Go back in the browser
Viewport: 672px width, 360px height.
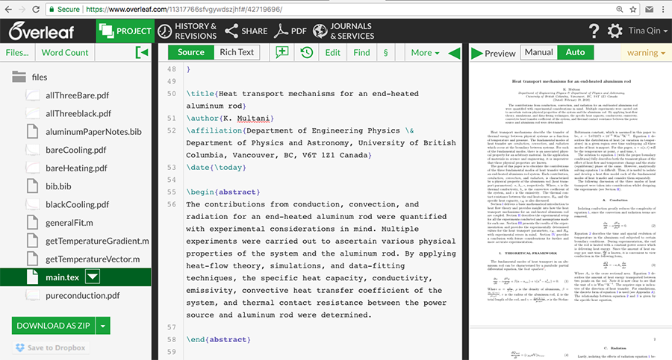[8, 9]
